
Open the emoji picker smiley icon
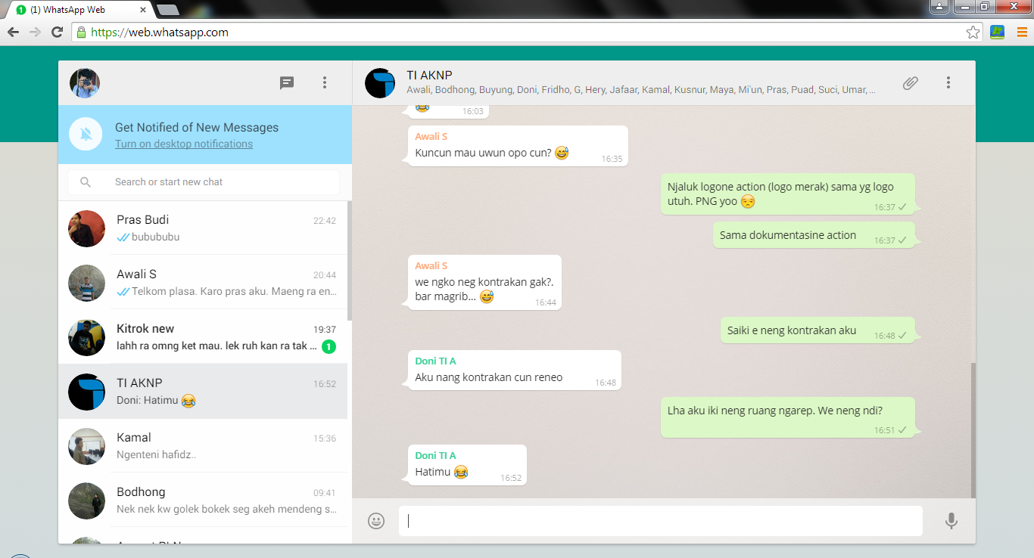tap(376, 520)
